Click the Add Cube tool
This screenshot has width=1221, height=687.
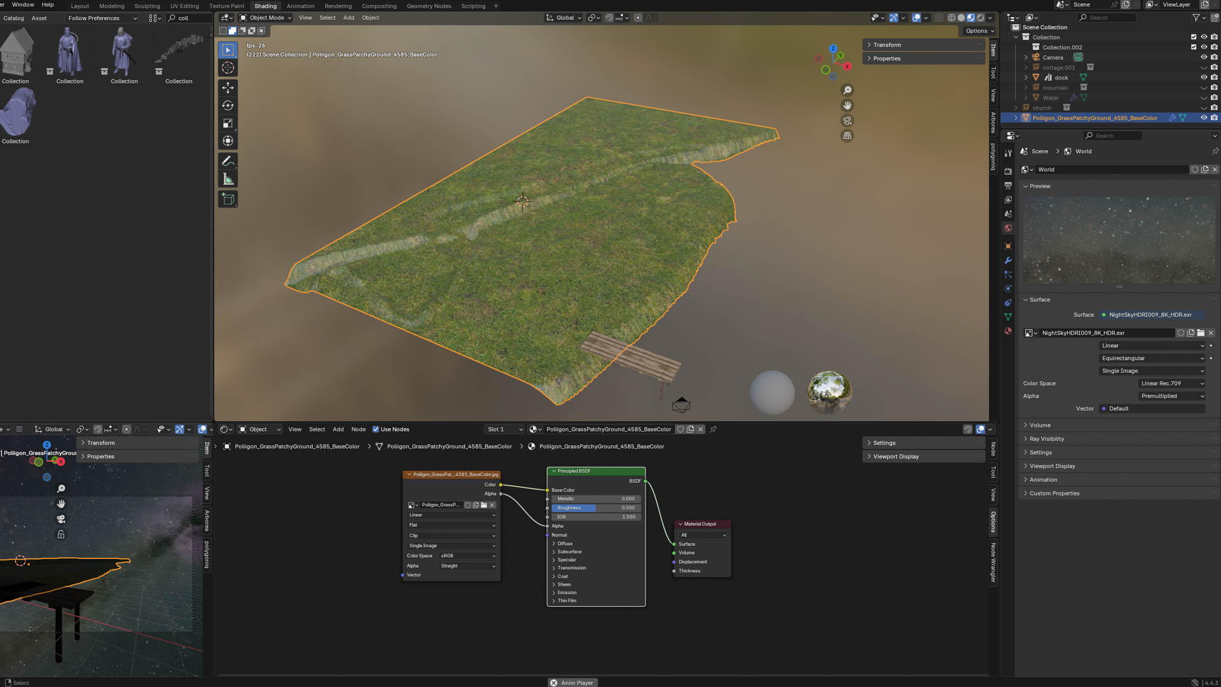pos(228,200)
